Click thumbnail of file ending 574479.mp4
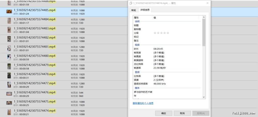Viewport: 258px width, 117px height. [9, 67]
